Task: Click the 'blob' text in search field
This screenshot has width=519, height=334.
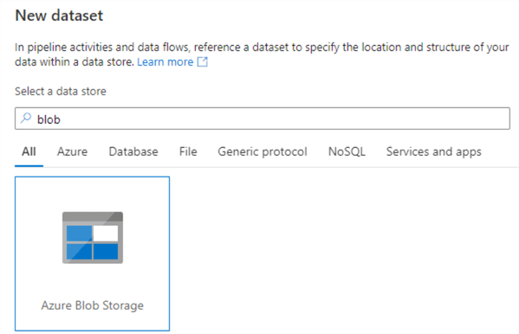Action: pos(49,119)
